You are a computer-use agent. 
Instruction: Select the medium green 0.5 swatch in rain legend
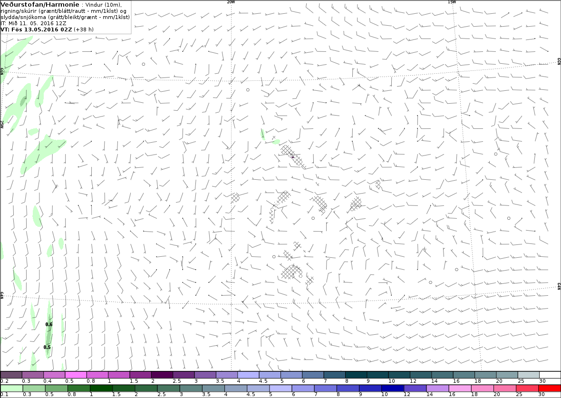click(56, 388)
